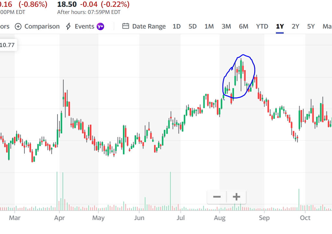Image resolution: width=332 pixels, height=234 pixels.
Task: Select the active 1Y range
Action: [x=280, y=27]
